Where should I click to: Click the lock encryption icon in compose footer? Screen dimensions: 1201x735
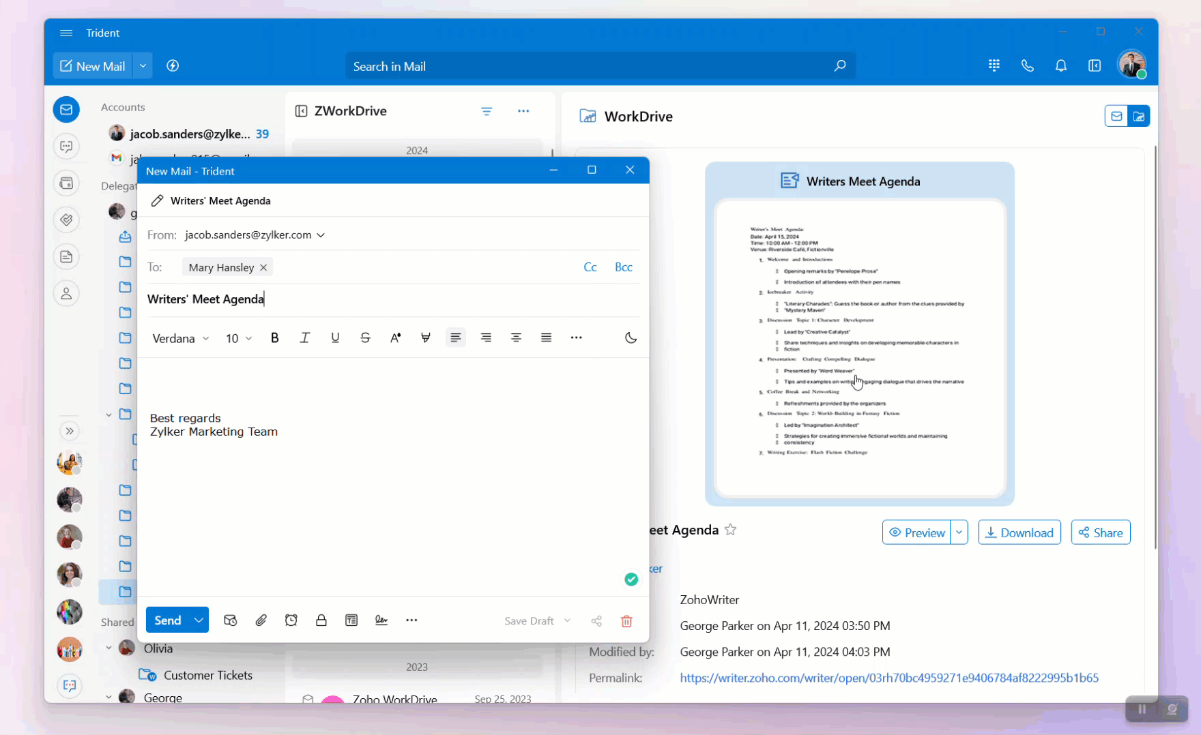[321, 620]
